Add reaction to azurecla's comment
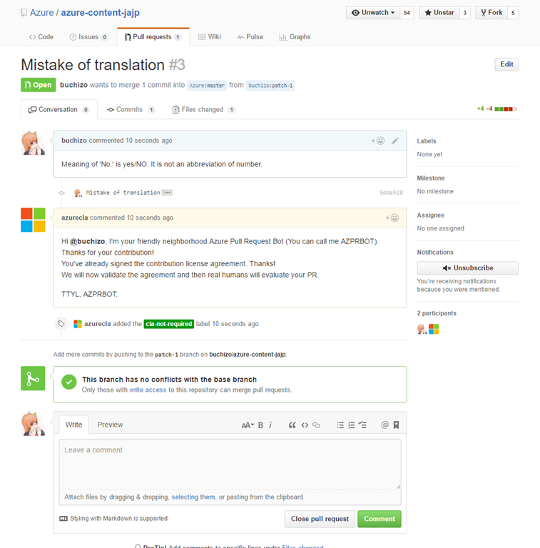 392,218
